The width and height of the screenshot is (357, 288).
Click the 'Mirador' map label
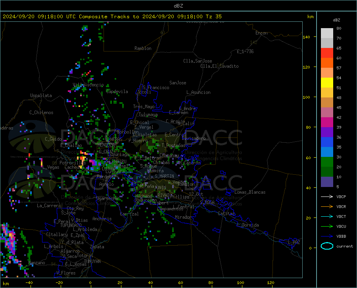183,217
